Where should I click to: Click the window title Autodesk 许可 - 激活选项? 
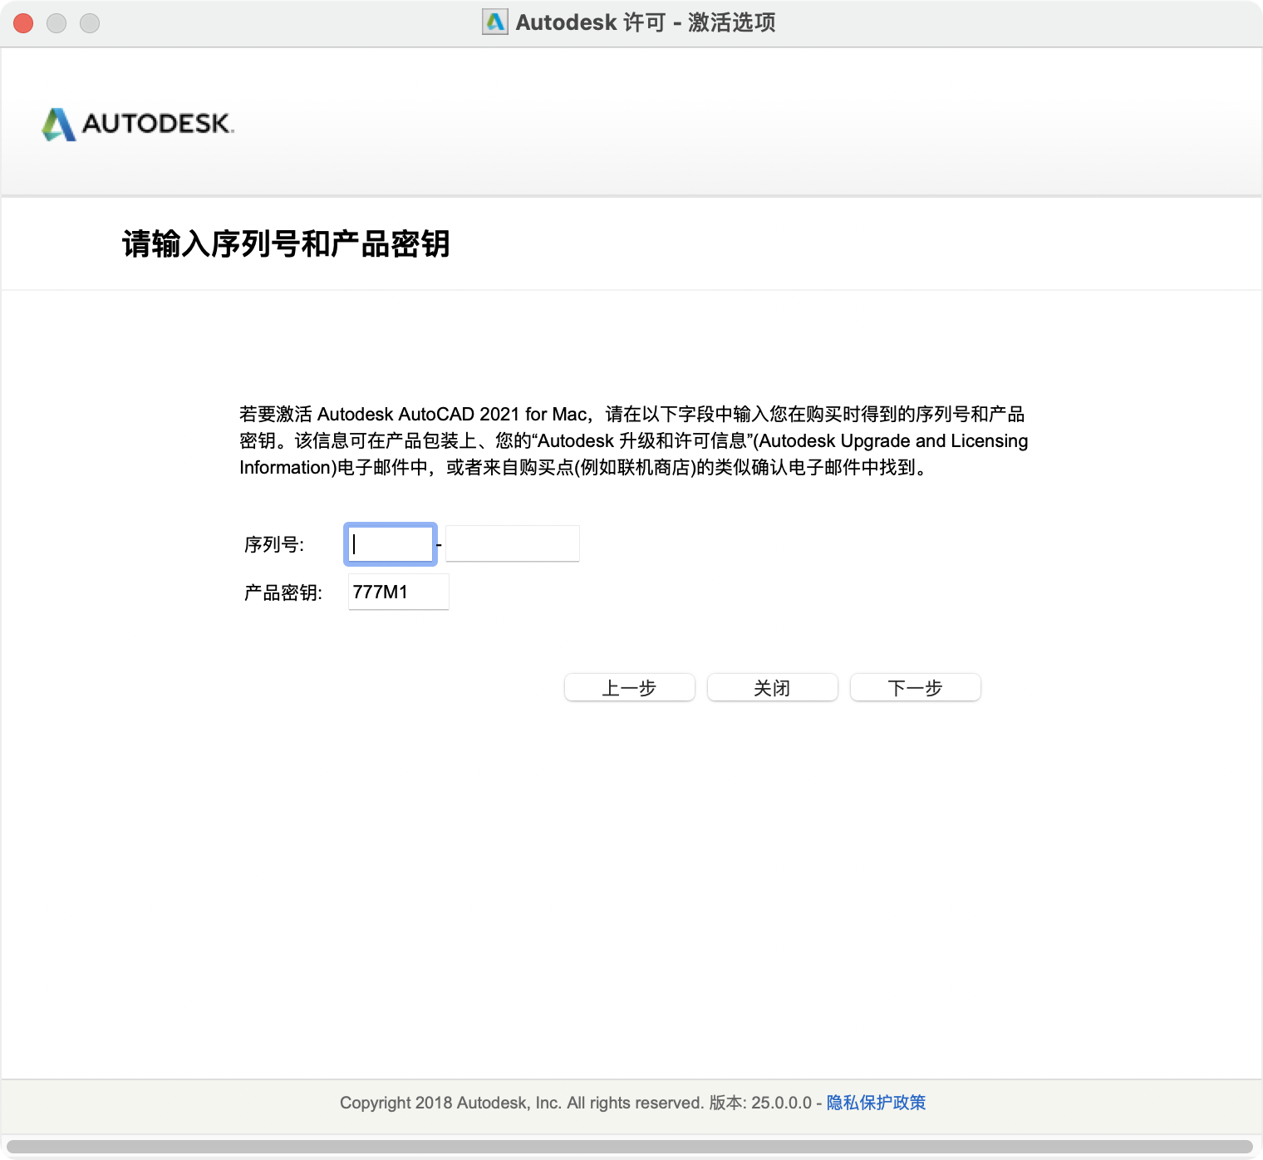(646, 22)
